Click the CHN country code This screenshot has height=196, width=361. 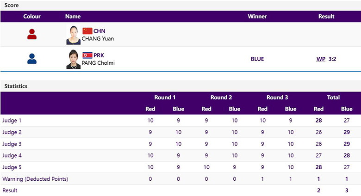click(x=100, y=31)
